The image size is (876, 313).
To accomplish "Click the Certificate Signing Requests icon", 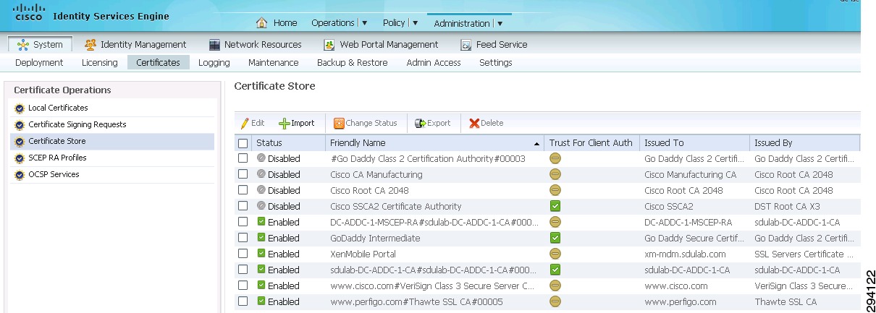I will pos(20,125).
